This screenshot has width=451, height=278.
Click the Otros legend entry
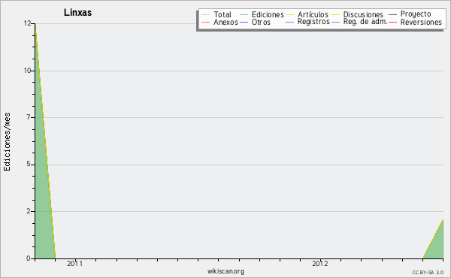point(261,22)
